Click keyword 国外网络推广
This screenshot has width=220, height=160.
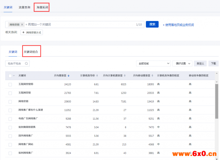point(26,136)
